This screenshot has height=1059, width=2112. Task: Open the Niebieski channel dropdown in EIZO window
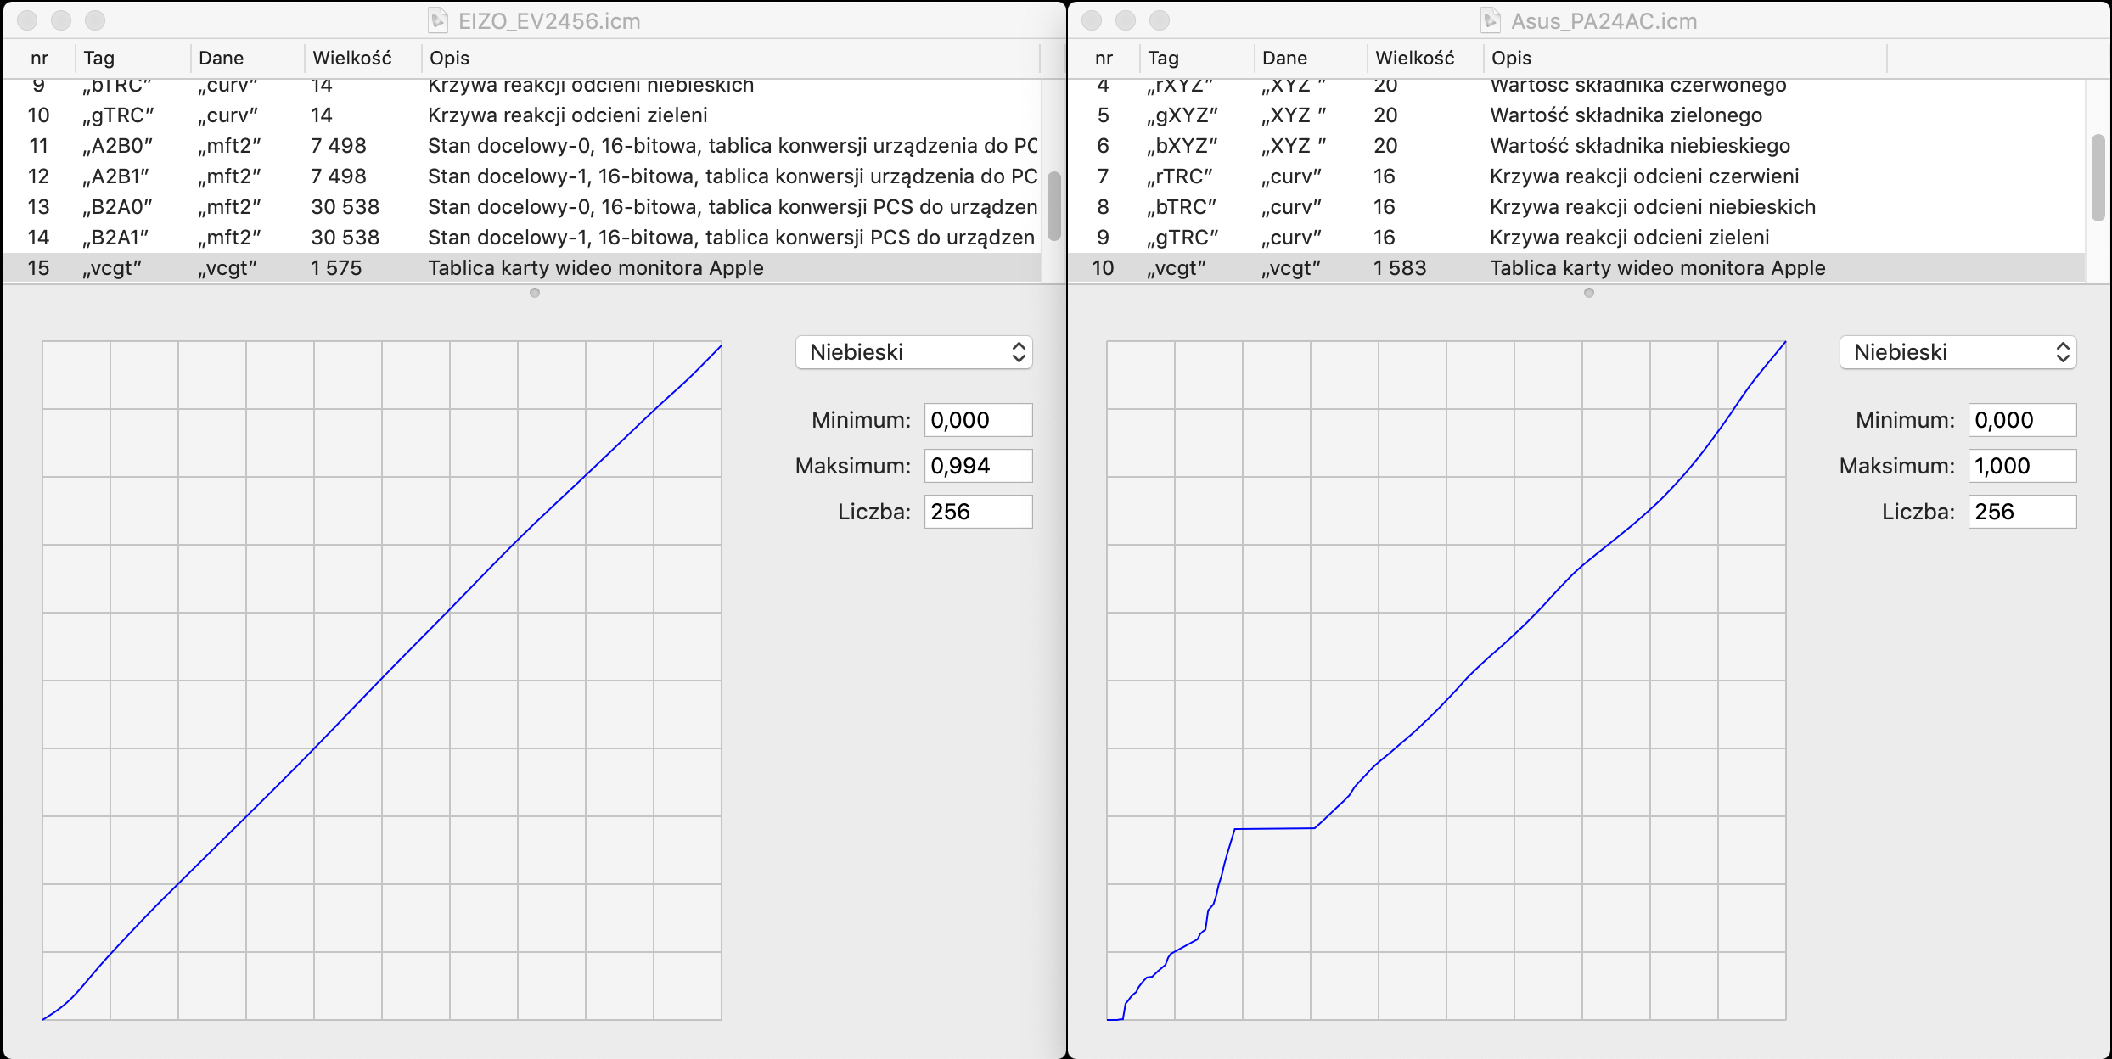click(x=913, y=352)
